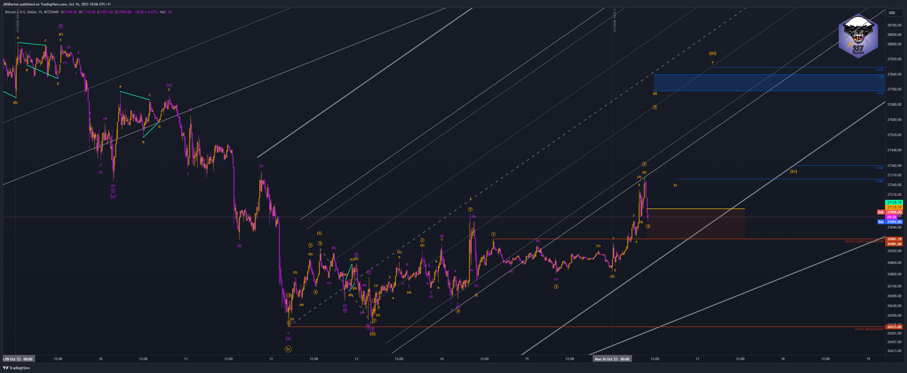Click the 26640.00 price axis label

point(894,306)
